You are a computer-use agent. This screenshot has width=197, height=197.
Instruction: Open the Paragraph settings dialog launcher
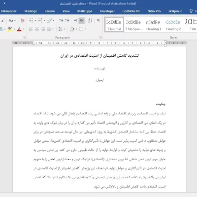[100, 37]
